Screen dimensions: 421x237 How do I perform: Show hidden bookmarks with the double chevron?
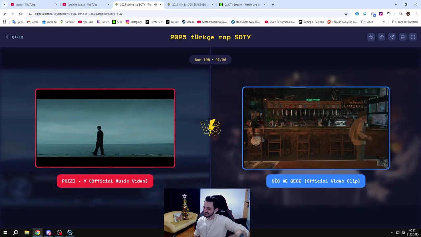click(x=384, y=22)
